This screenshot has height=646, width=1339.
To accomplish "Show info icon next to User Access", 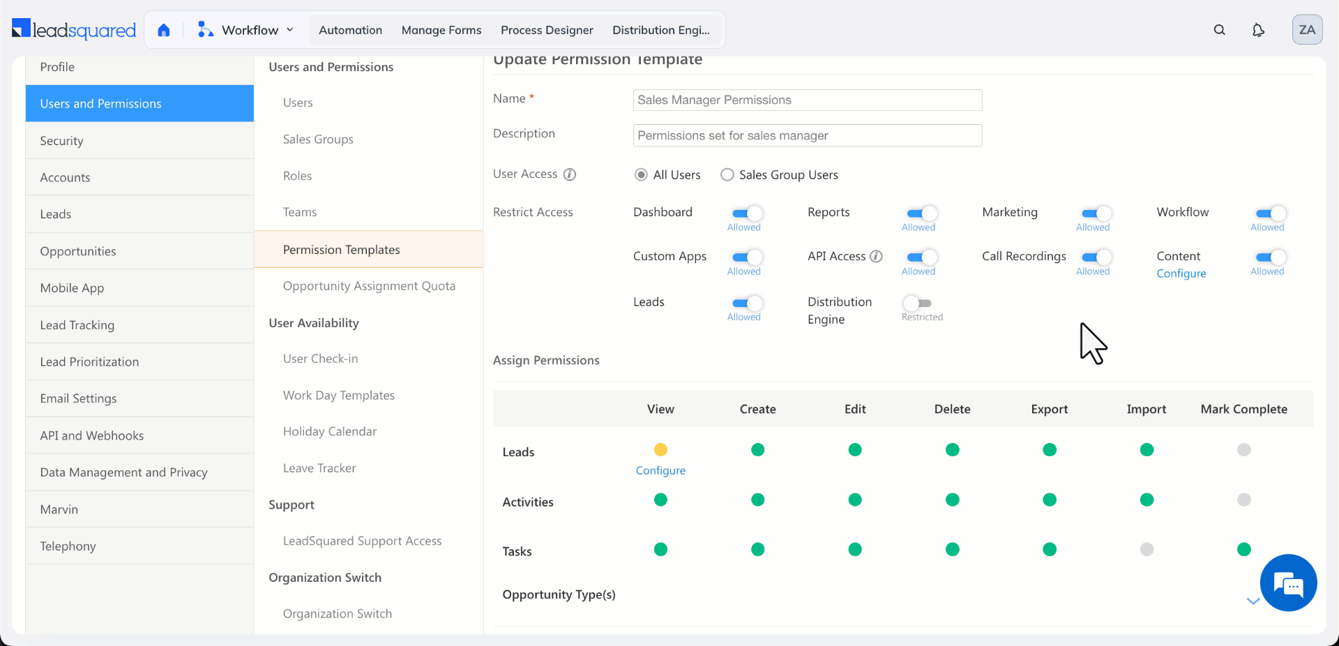I will point(570,174).
